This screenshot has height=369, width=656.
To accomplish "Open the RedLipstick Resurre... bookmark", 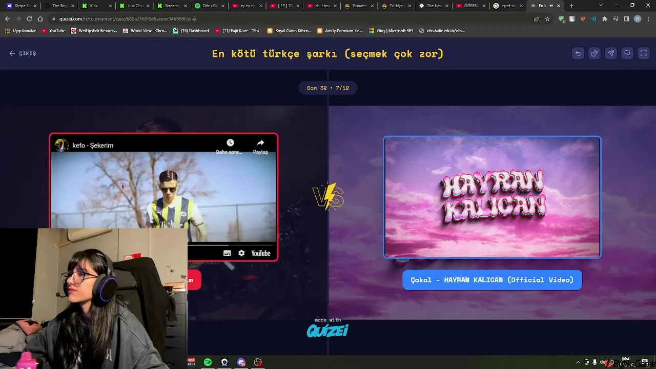I will pos(94,31).
